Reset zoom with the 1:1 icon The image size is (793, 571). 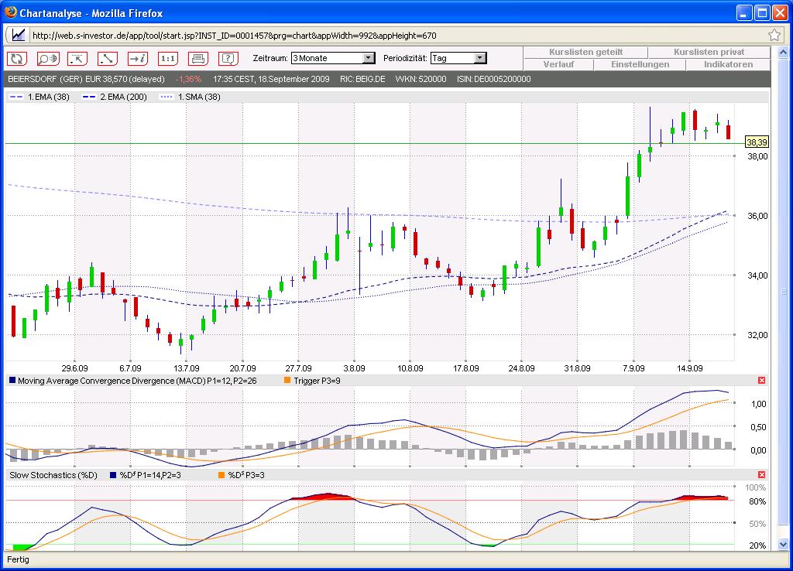tap(168, 58)
